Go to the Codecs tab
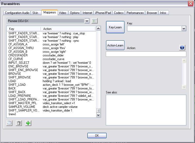This screenshot has width=195, height=143. 119,13
